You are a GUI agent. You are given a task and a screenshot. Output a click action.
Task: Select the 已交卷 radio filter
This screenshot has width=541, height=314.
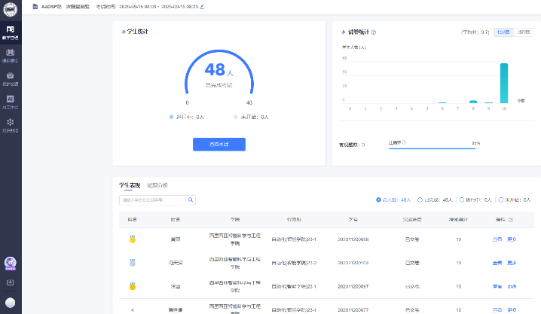[x=420, y=200]
